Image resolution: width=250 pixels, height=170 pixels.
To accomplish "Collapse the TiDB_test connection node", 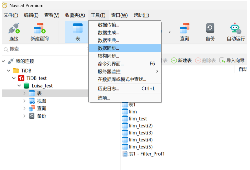I will click(x=14, y=78).
